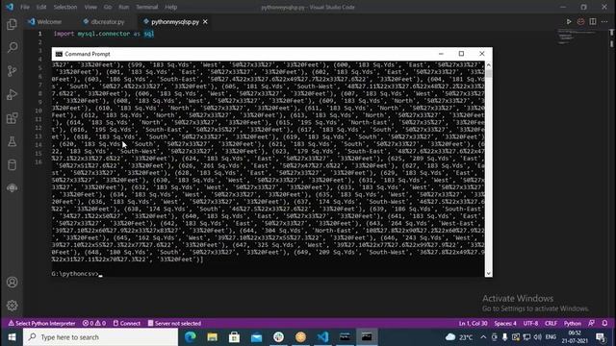Open Microsoft Store from taskbar
Screen dimensions: 616x346
point(235,337)
